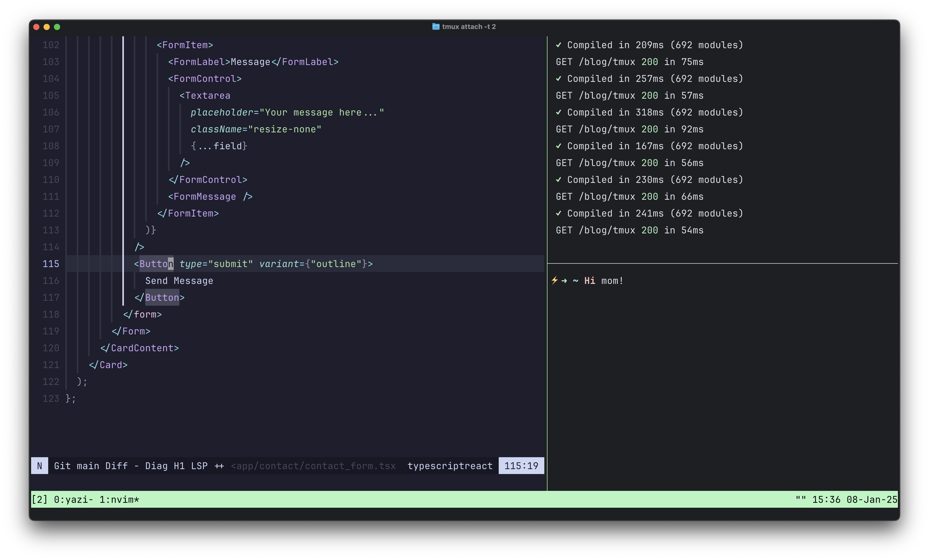
Task: Click Diag H1 in the statusline
Action: pos(165,466)
